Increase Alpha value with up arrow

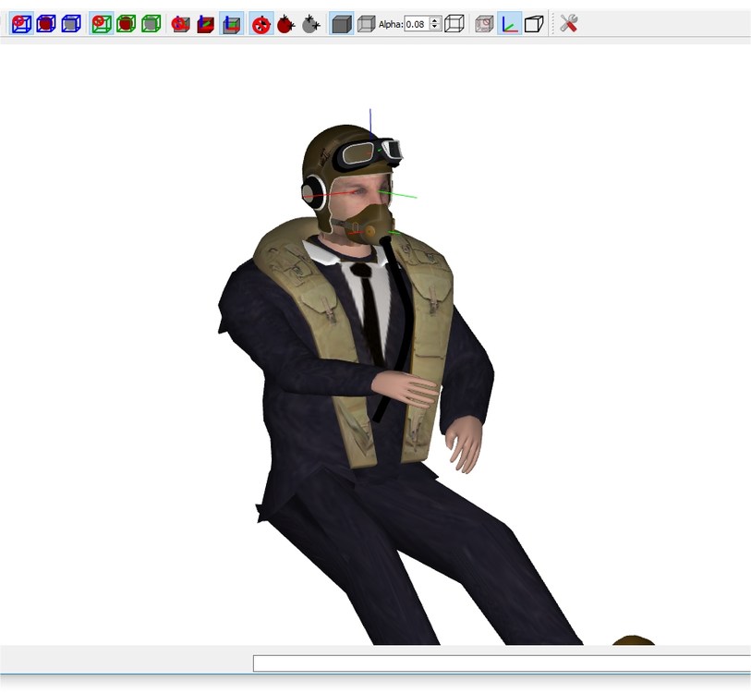435,20
